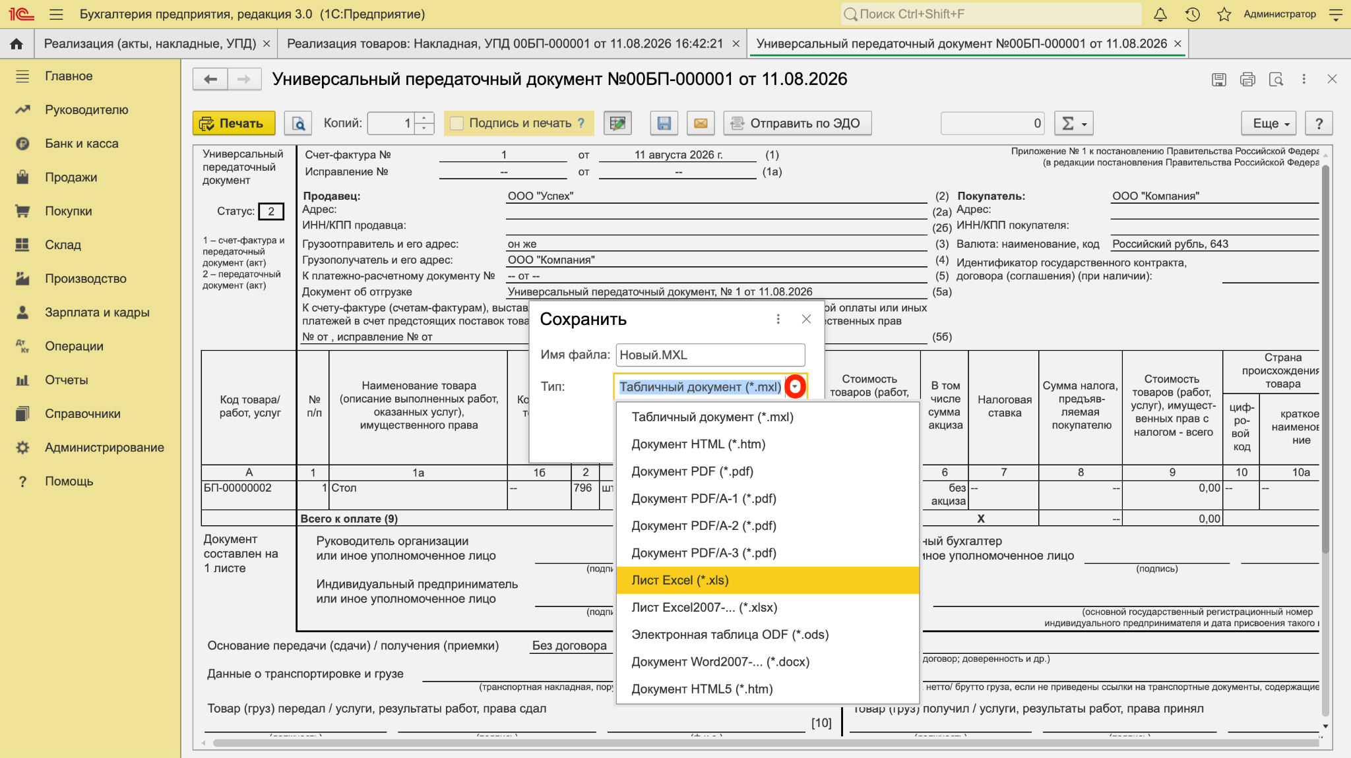Close the Универсальный передаточный документ tab
The image size is (1351, 758).
click(x=1178, y=44)
